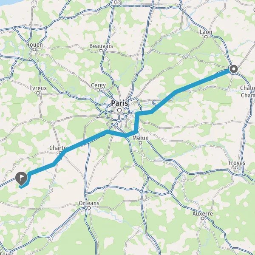
Task: Select the Troyes city marker
Action: 236,167
